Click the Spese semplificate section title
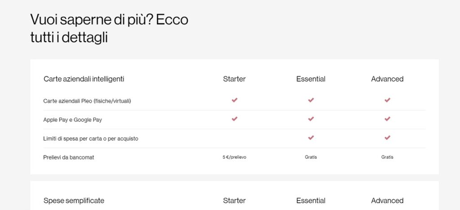 [74, 201]
